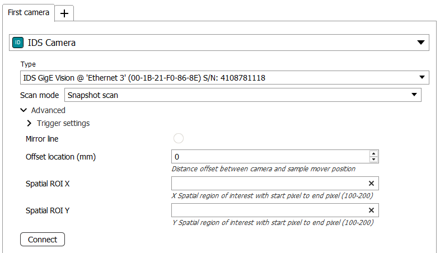Switch to the First camera tab
Image resolution: width=440 pixels, height=253 pixels.
(x=28, y=12)
